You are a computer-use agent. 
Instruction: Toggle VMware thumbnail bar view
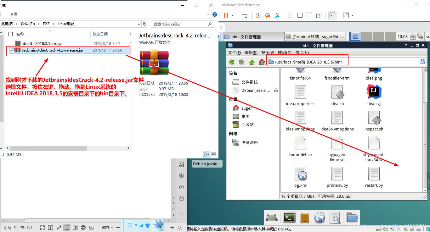click(300, 15)
